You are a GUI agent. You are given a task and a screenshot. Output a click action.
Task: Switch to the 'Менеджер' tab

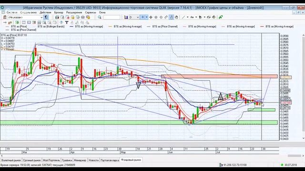pos(80,161)
